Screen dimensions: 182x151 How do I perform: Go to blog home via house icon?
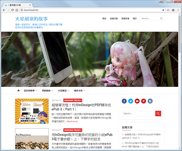pos(19,91)
